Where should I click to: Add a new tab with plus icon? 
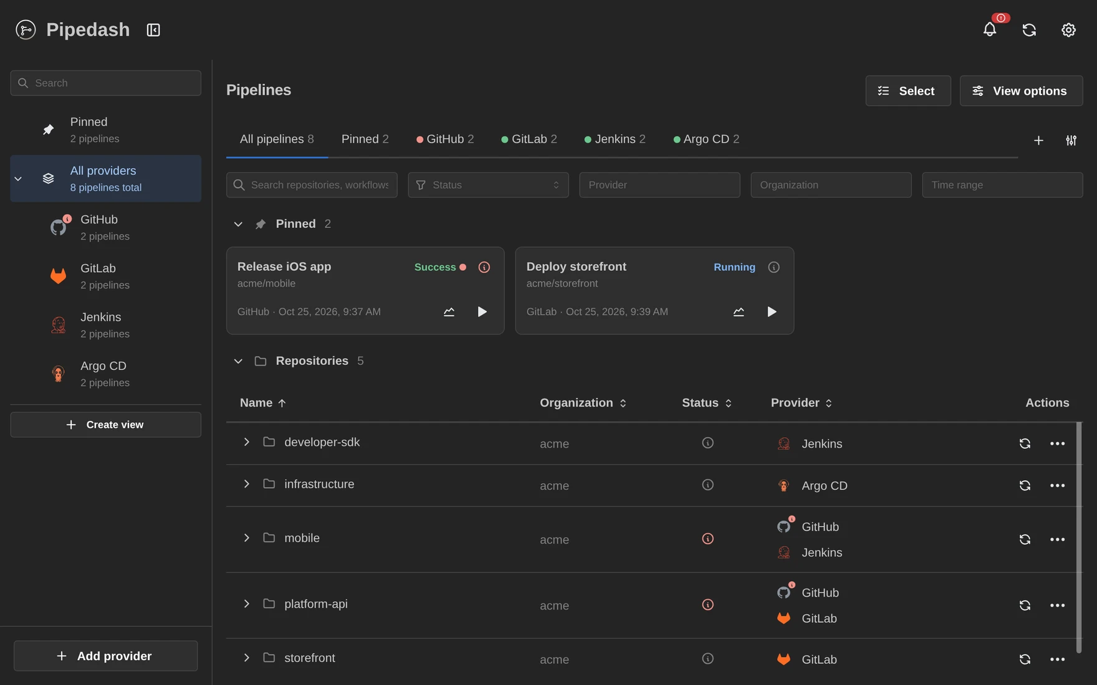point(1038,141)
